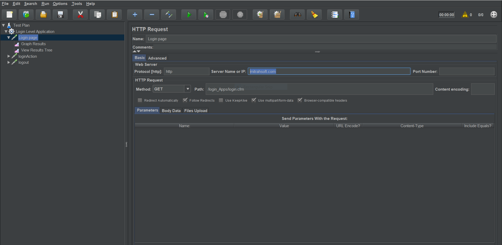Open the Options menu
Image resolution: width=502 pixels, height=245 pixels.
(x=60, y=4)
